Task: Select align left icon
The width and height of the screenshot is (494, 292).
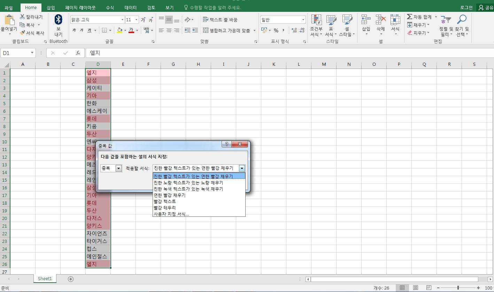Action: pyautogui.click(x=161, y=30)
